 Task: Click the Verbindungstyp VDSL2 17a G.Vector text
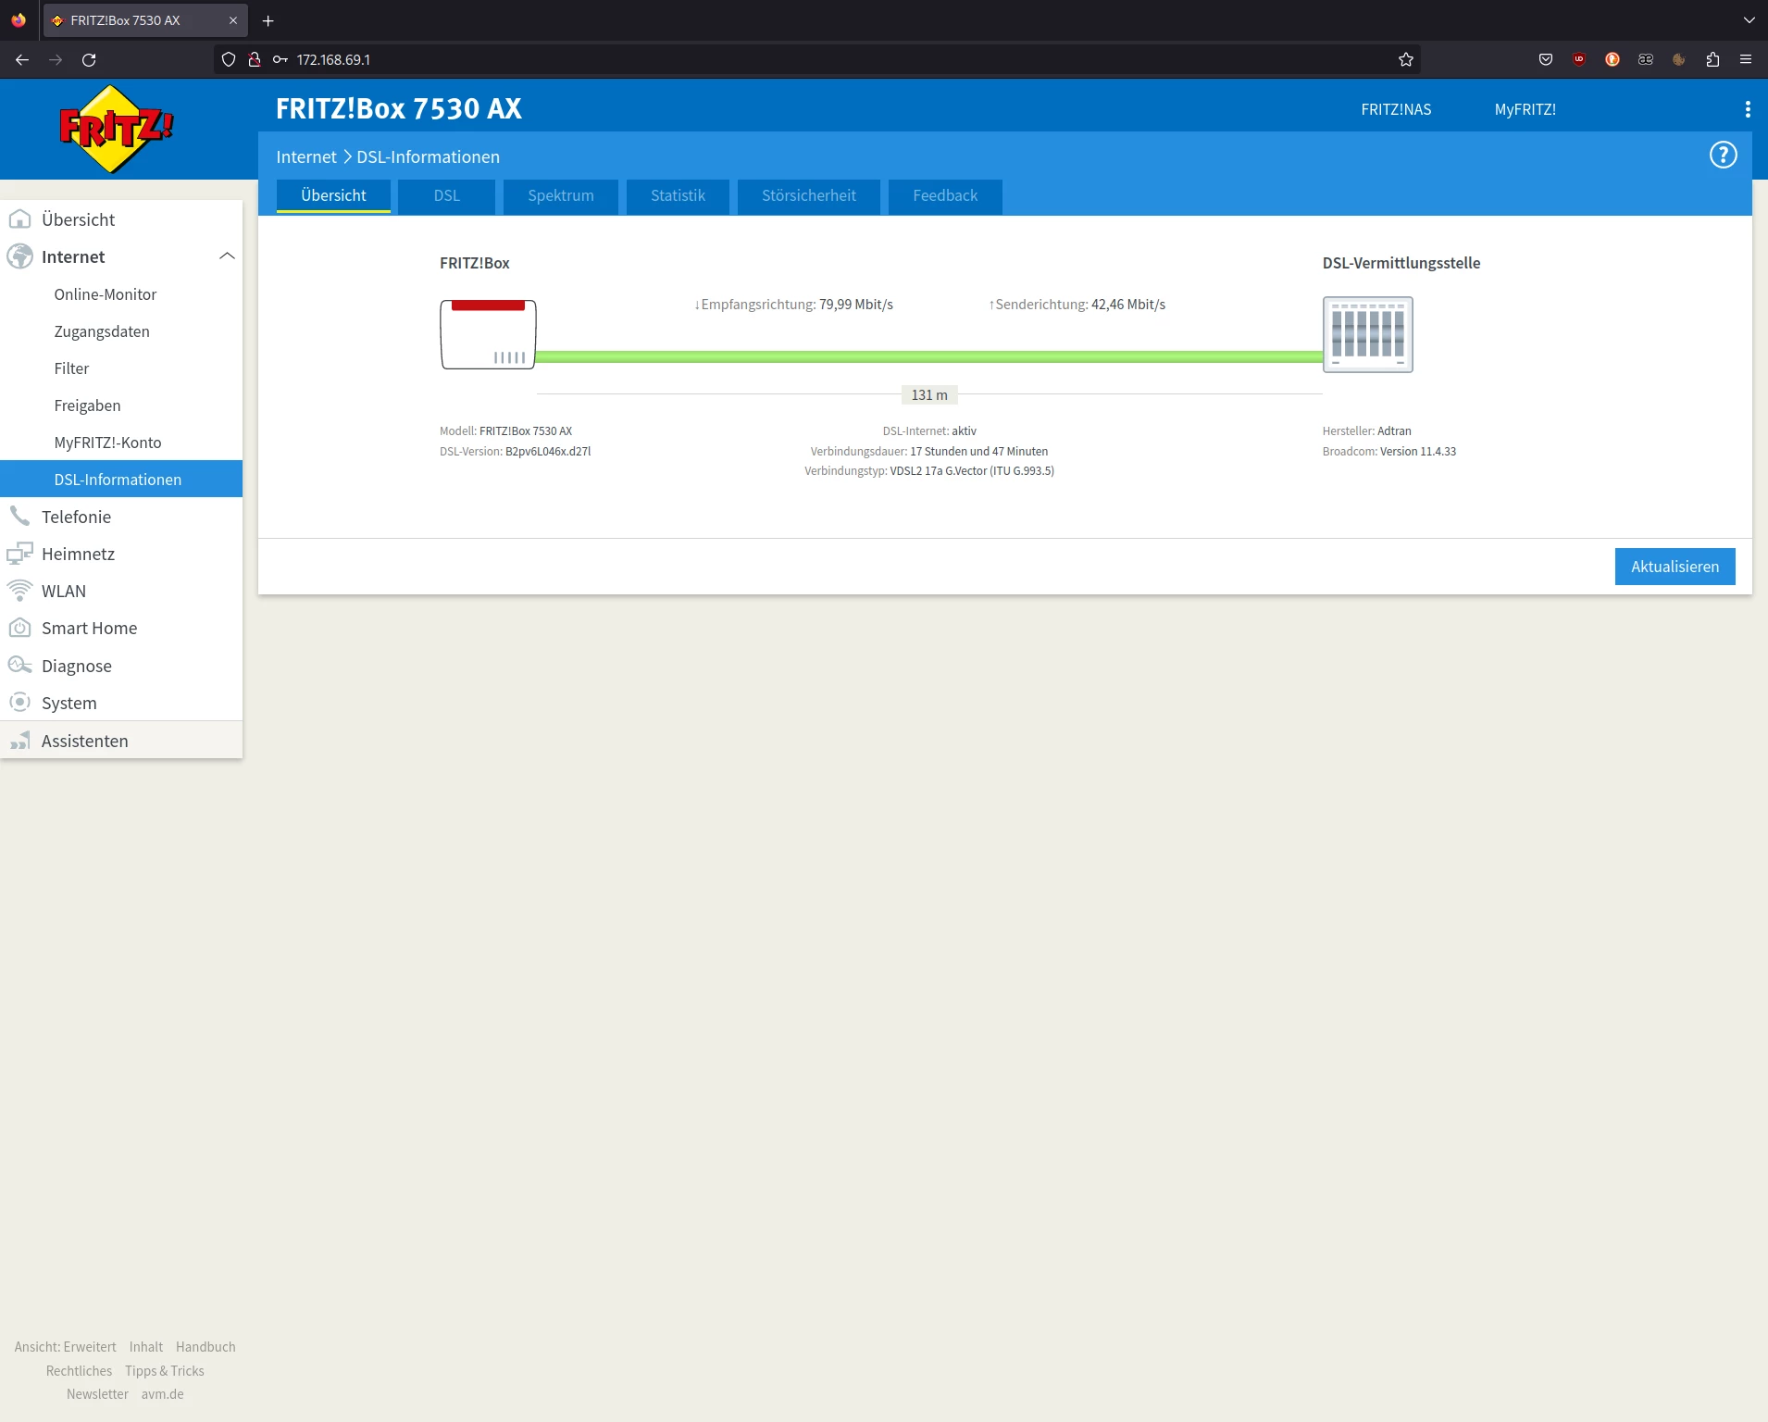coord(929,471)
